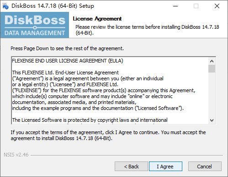Click inside the license agreement text box
Image resolution: width=228 pixels, height=177 pixels.
point(110,90)
